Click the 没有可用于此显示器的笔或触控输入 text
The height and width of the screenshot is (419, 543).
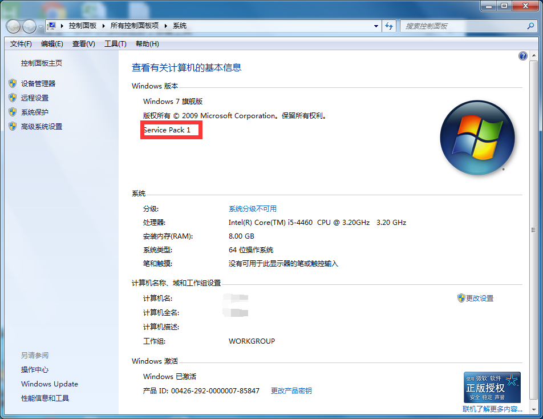coord(283,263)
